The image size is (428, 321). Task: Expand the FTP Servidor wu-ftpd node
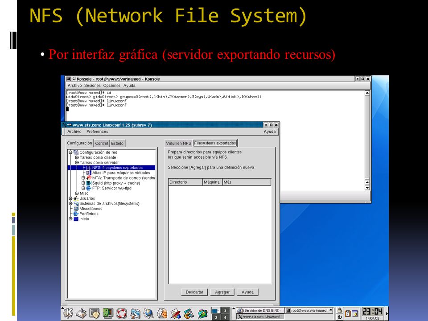(x=83, y=188)
